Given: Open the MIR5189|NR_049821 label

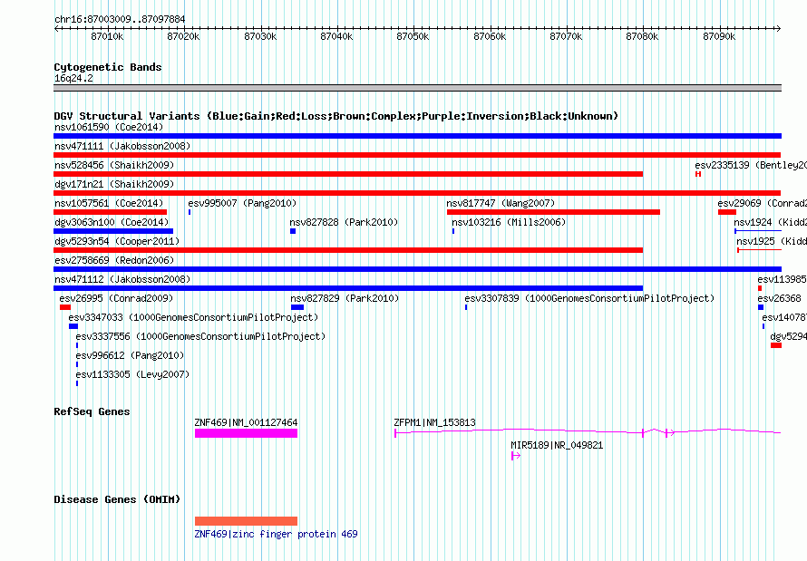Looking at the screenshot, I should click(x=557, y=445).
